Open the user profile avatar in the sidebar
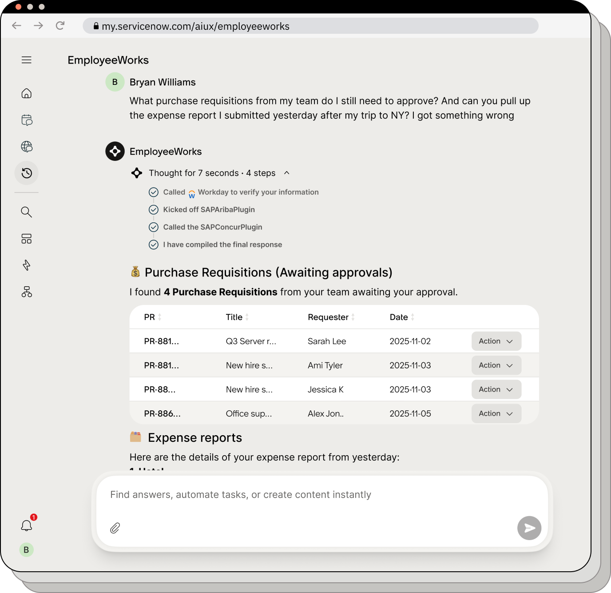The width and height of the screenshot is (611, 593). tap(26, 550)
